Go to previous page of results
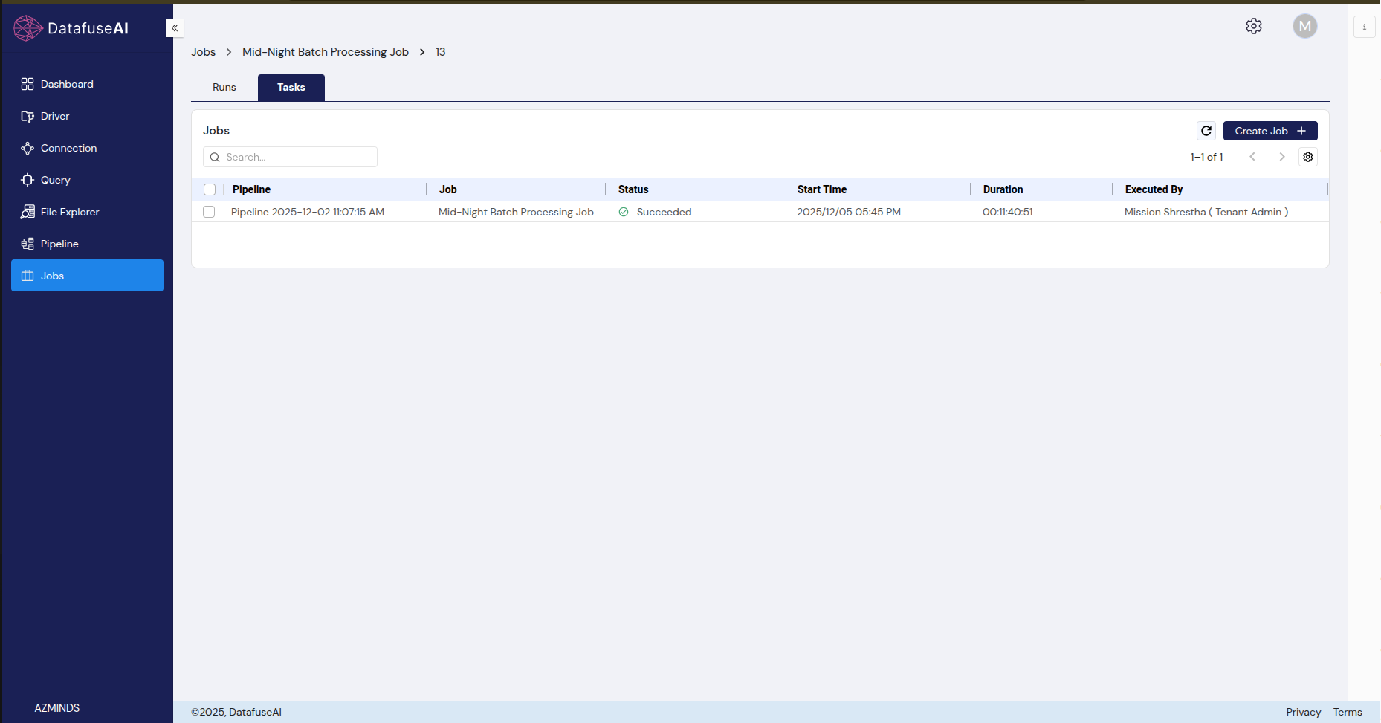 click(1252, 157)
